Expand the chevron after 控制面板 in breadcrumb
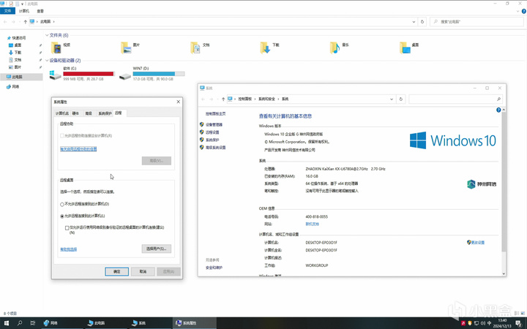Viewport: 527px width, 329px height. pyautogui.click(x=255, y=99)
